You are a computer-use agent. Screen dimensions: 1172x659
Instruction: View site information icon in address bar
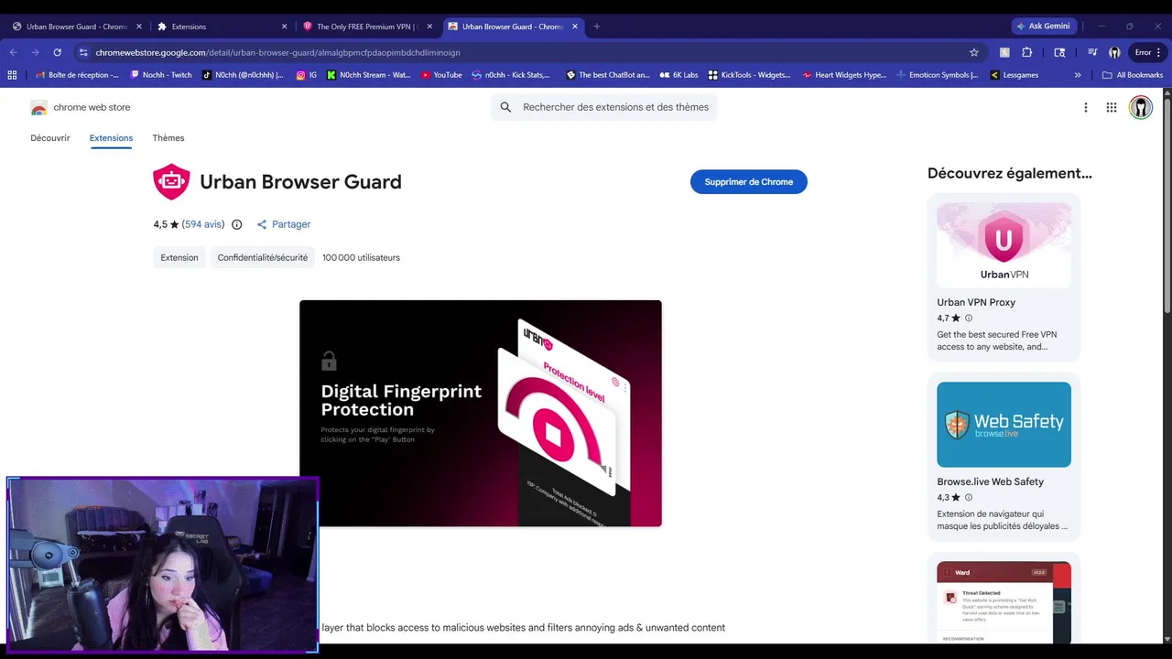coord(83,52)
